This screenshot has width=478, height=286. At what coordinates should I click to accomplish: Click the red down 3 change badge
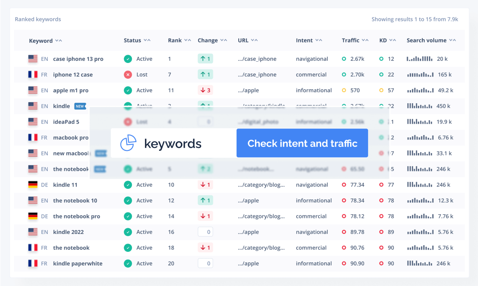(x=205, y=91)
